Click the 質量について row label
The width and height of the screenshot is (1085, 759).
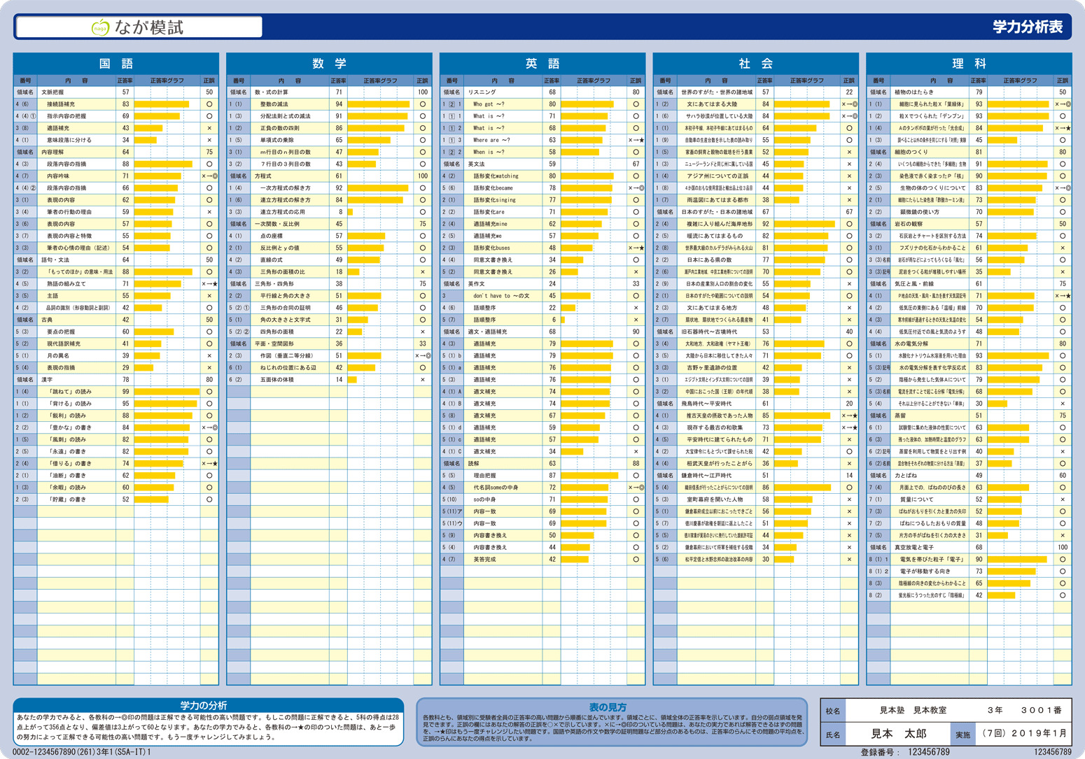coord(917,499)
